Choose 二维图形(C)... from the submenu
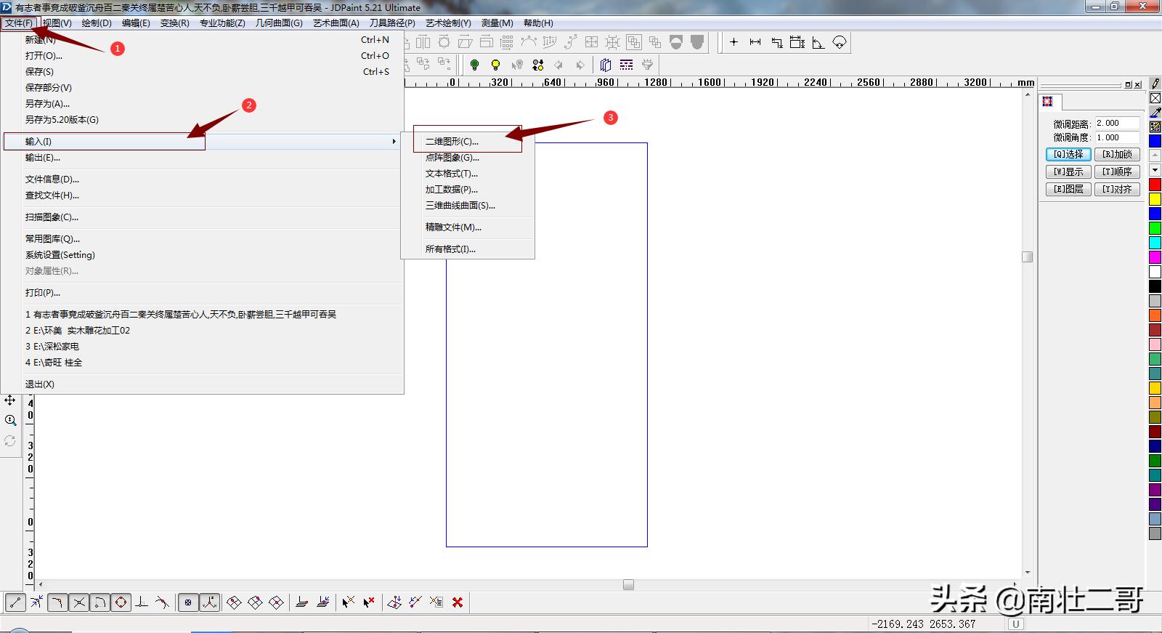The height and width of the screenshot is (633, 1162). tap(452, 142)
